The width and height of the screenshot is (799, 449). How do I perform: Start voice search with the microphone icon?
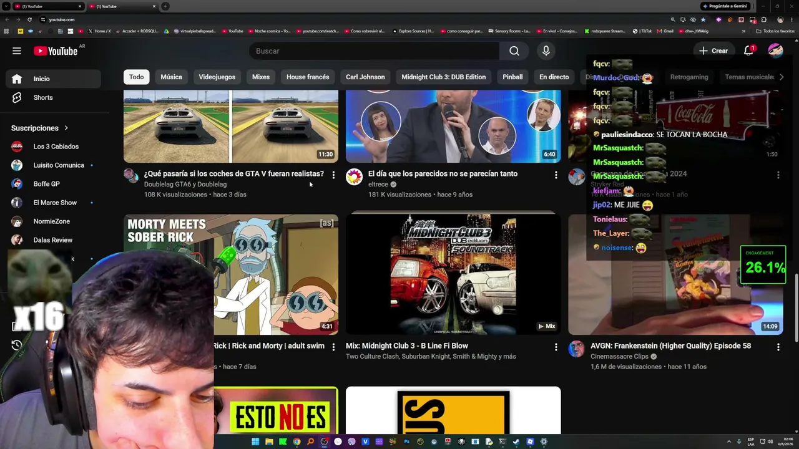pos(546,51)
